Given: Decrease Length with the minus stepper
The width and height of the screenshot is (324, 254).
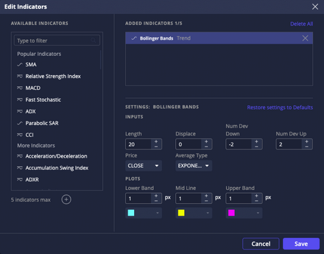Looking at the screenshot, I should pos(156,147).
